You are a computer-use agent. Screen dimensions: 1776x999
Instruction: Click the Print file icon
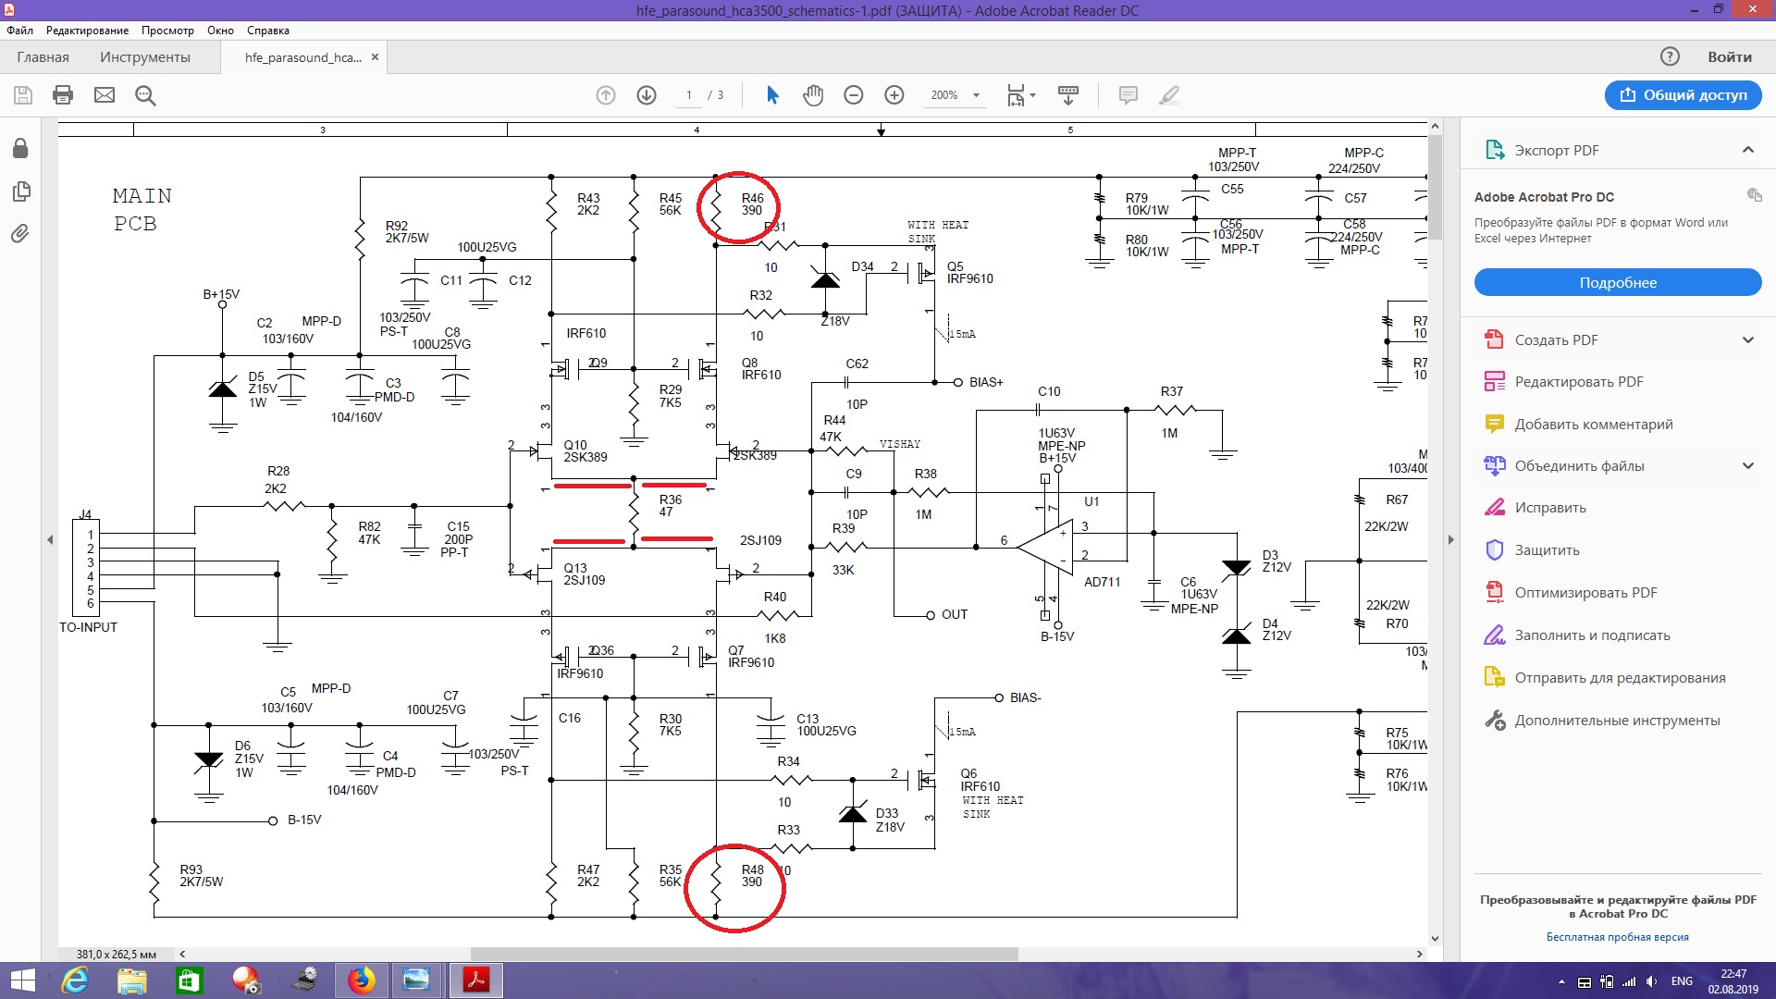point(63,95)
